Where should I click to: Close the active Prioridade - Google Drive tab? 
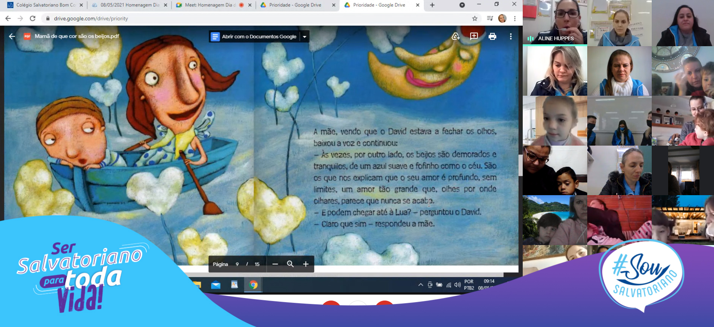click(418, 5)
